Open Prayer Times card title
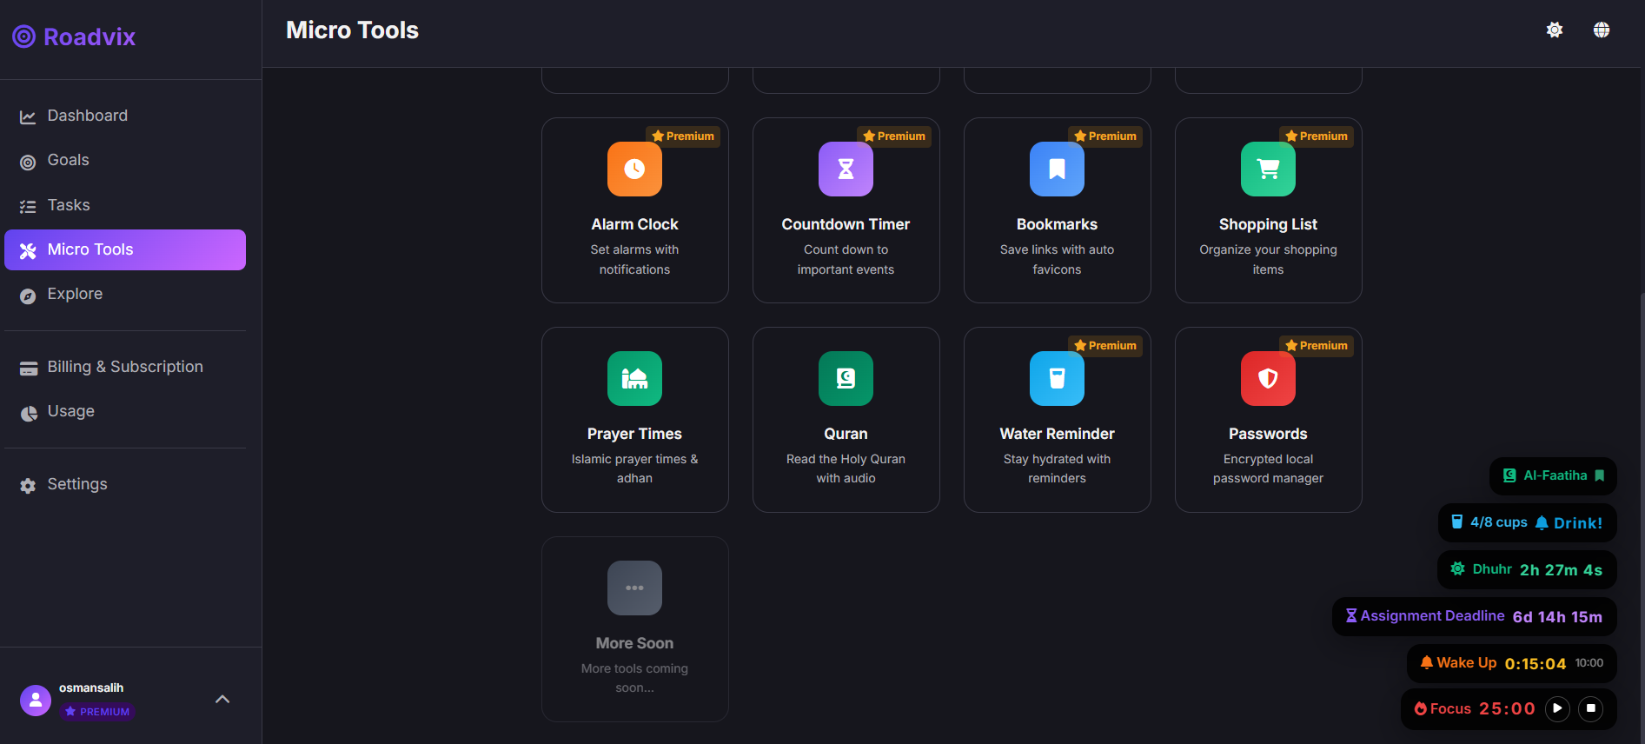1645x744 pixels. [x=634, y=434]
